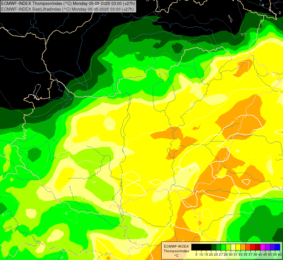Screen dimensions: 283x260
Task: Click legend tick value 45
Action: click(x=265, y=255)
